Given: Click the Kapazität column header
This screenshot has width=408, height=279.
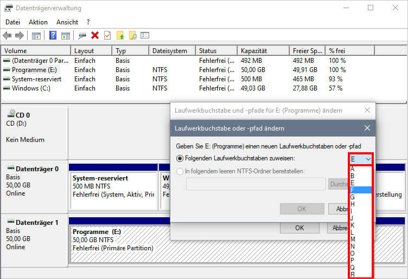Looking at the screenshot, I should tap(254, 51).
